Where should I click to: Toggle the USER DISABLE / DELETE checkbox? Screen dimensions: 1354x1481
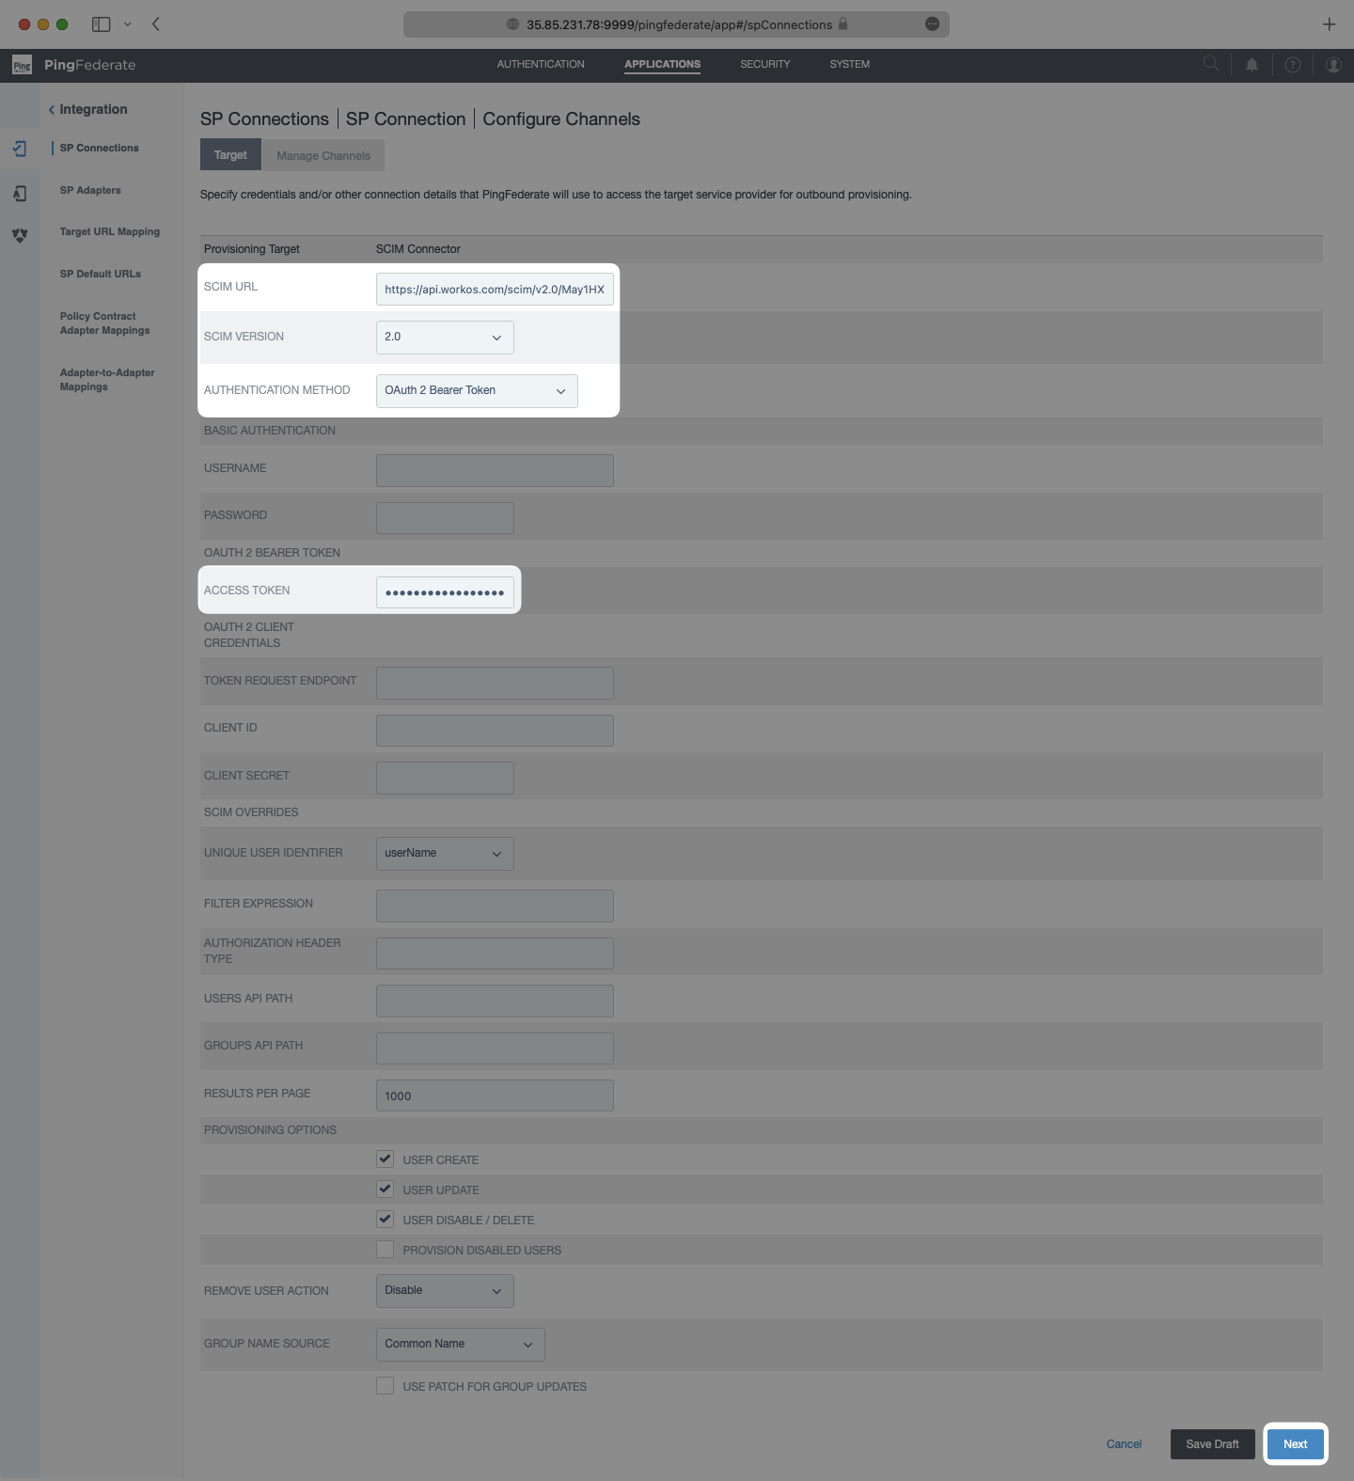coord(385,1219)
